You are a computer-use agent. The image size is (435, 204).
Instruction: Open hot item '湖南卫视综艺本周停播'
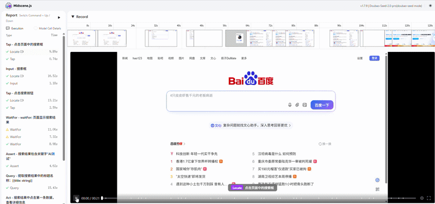point(275,176)
